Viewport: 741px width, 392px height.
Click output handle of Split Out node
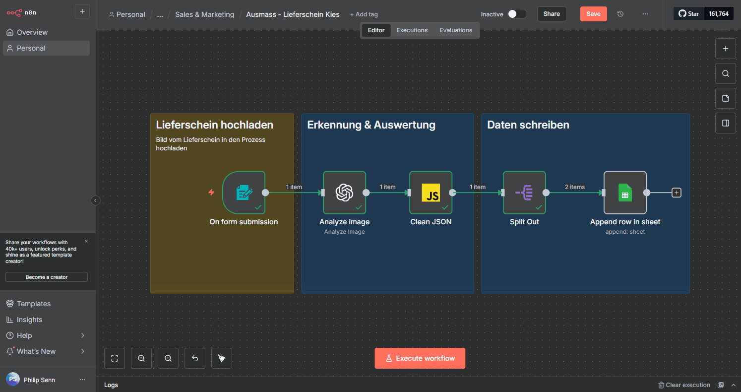(546, 193)
